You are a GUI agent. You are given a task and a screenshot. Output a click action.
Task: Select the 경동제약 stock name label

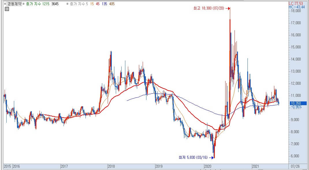14,4
